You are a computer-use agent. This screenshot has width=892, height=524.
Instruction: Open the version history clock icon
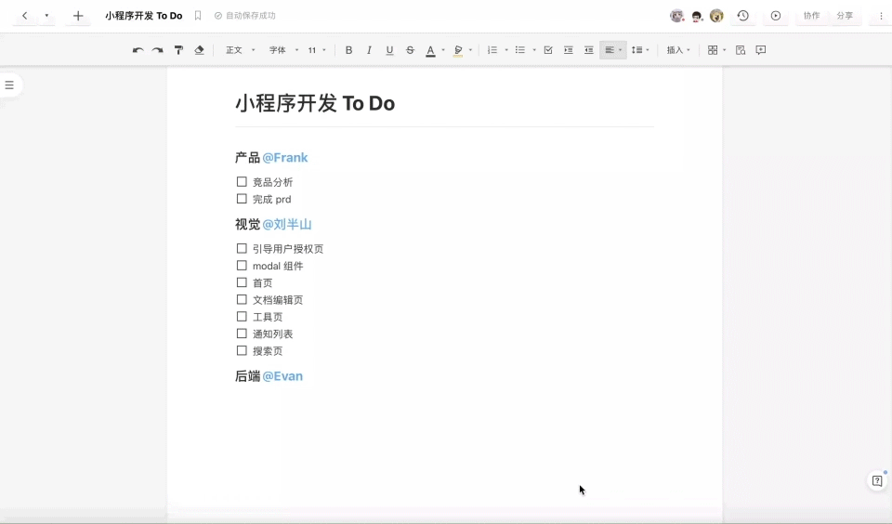pyautogui.click(x=743, y=16)
